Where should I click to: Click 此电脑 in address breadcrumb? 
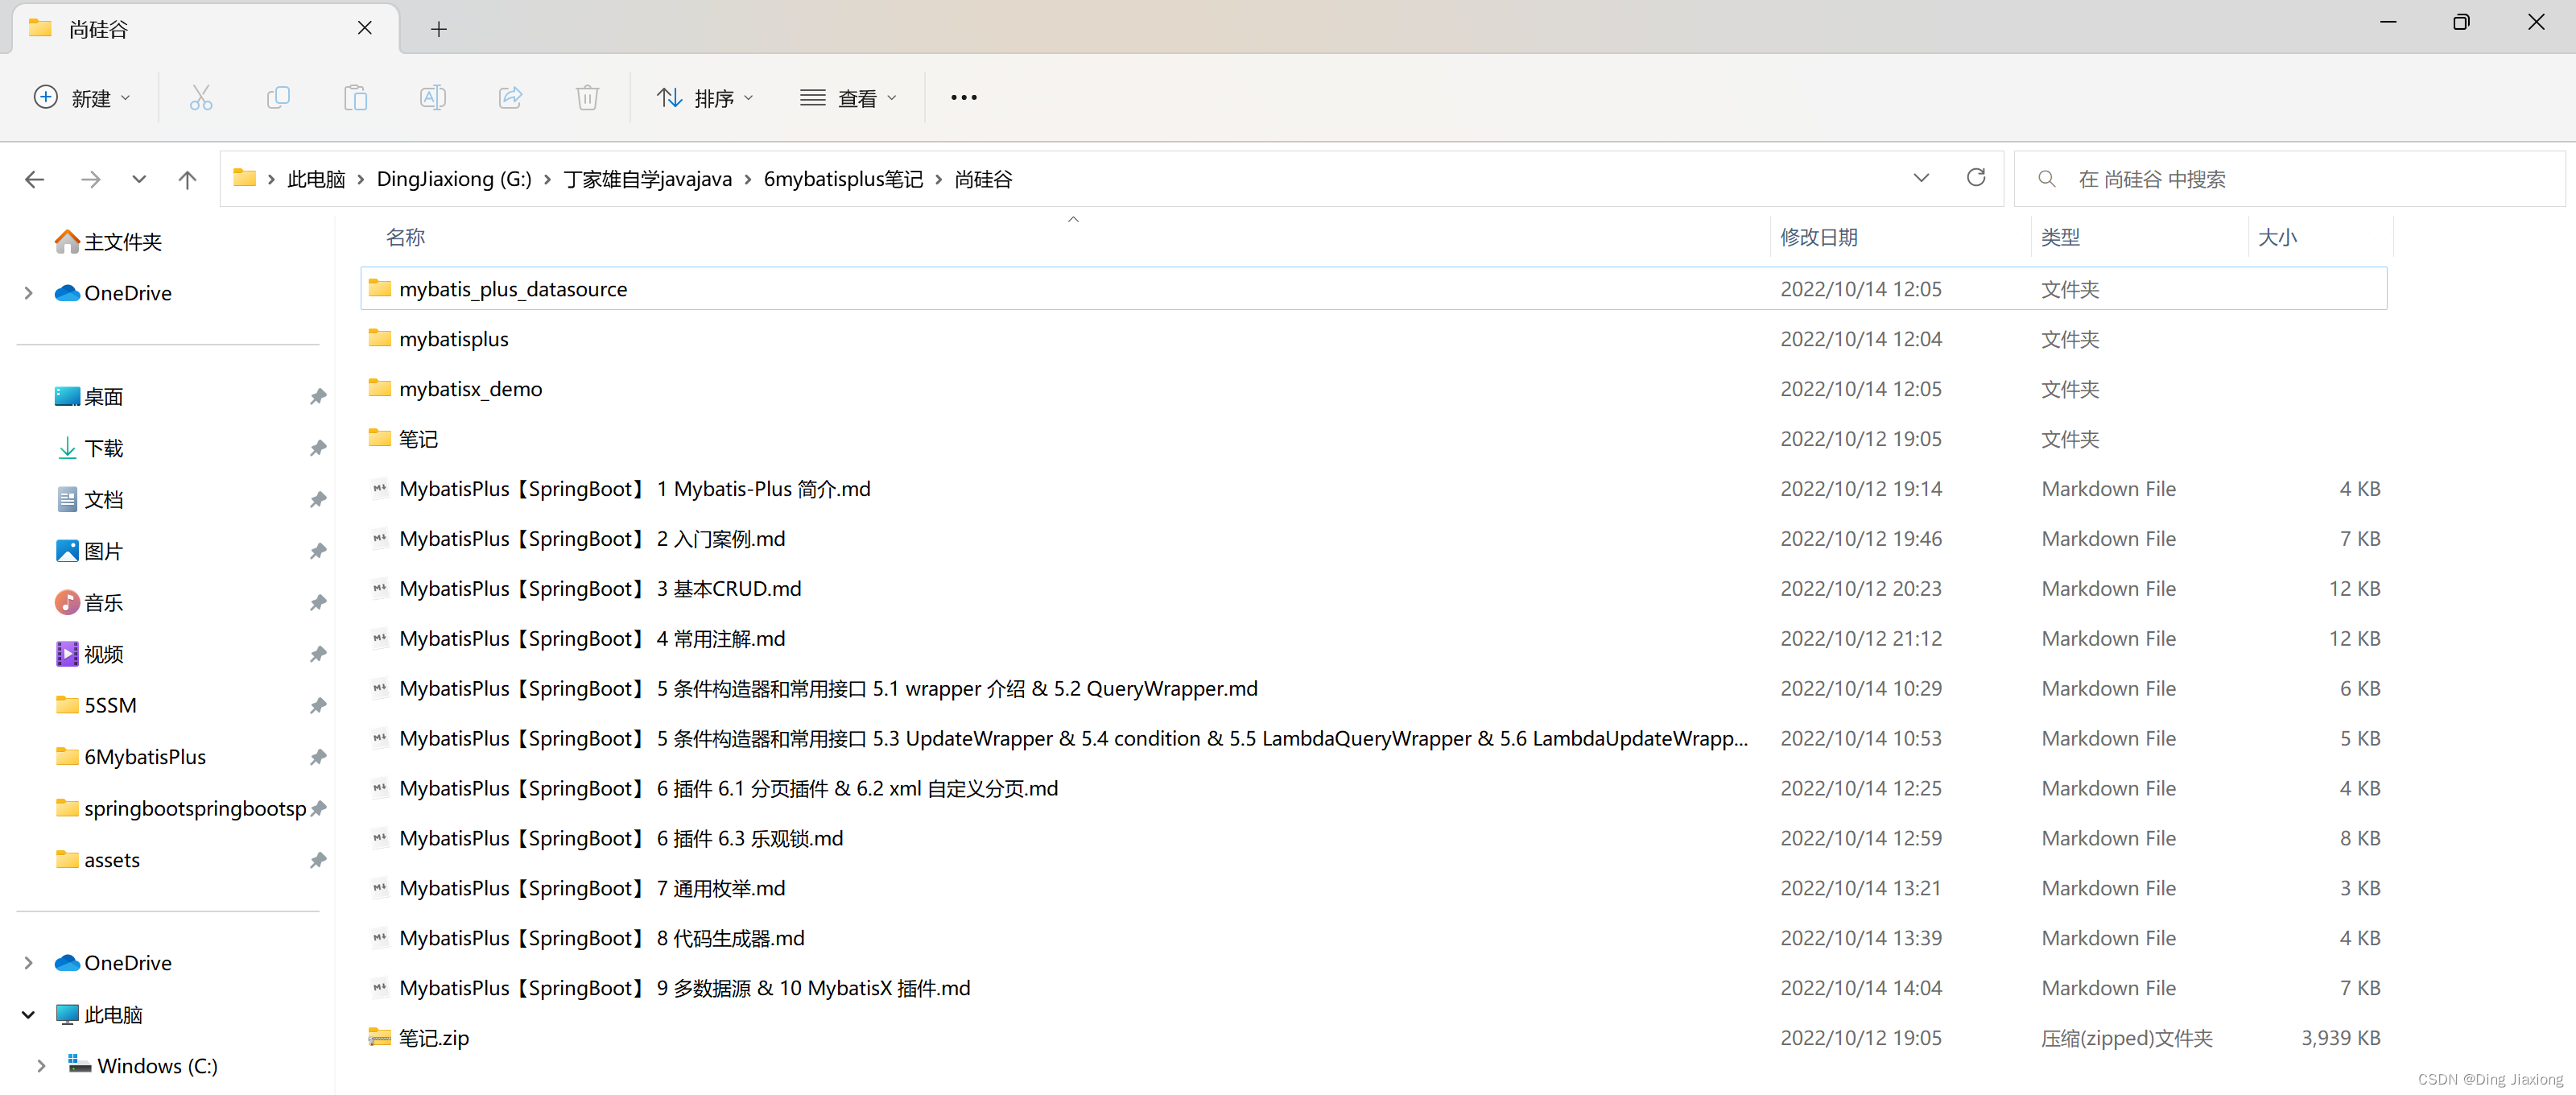point(316,179)
